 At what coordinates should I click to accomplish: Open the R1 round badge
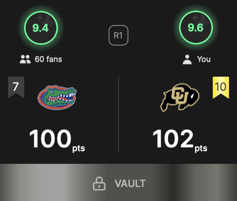click(118, 35)
